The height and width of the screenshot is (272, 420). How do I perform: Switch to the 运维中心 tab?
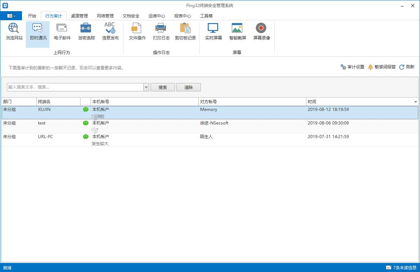point(157,16)
